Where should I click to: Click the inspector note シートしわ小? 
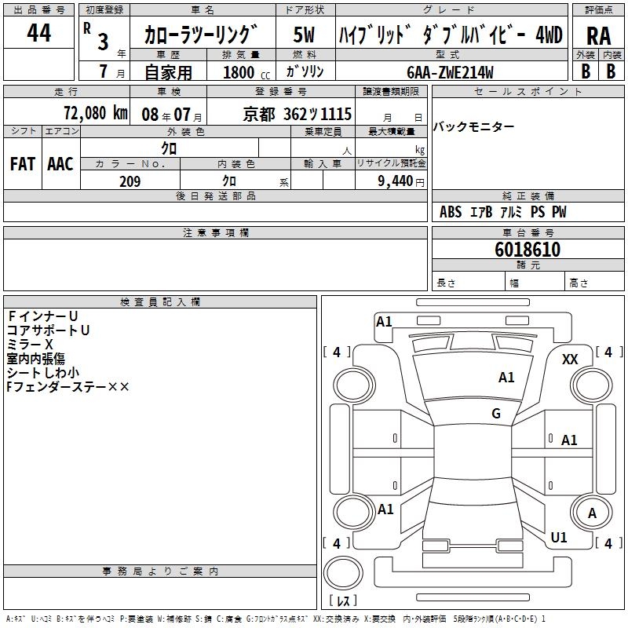[43, 372]
